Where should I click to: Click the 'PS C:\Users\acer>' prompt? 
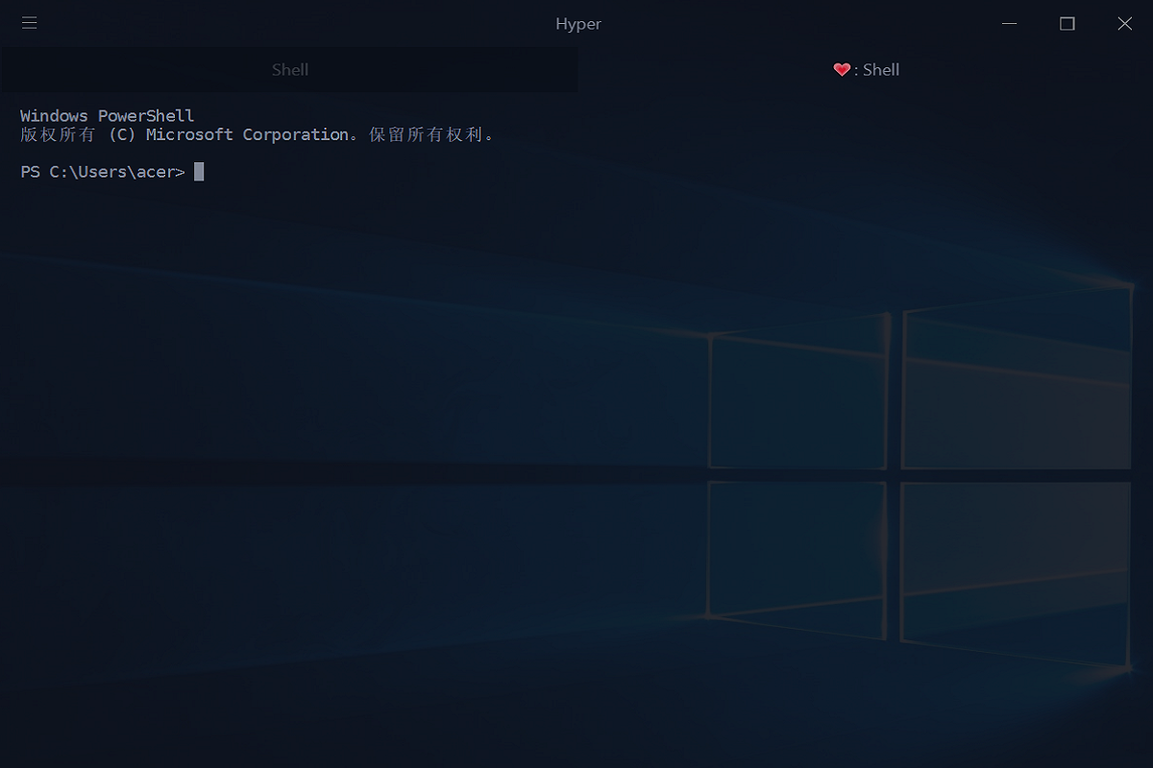pos(102,172)
